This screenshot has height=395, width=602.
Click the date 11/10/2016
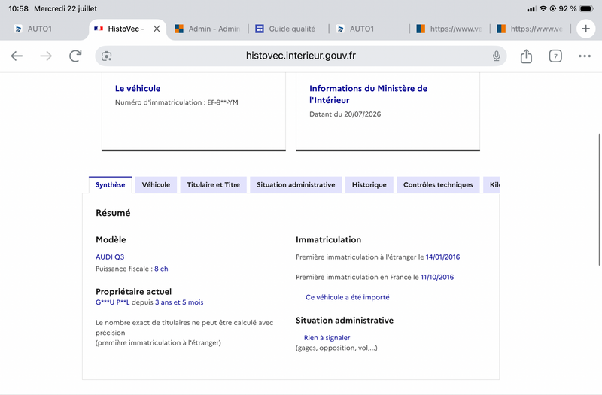pos(437,277)
